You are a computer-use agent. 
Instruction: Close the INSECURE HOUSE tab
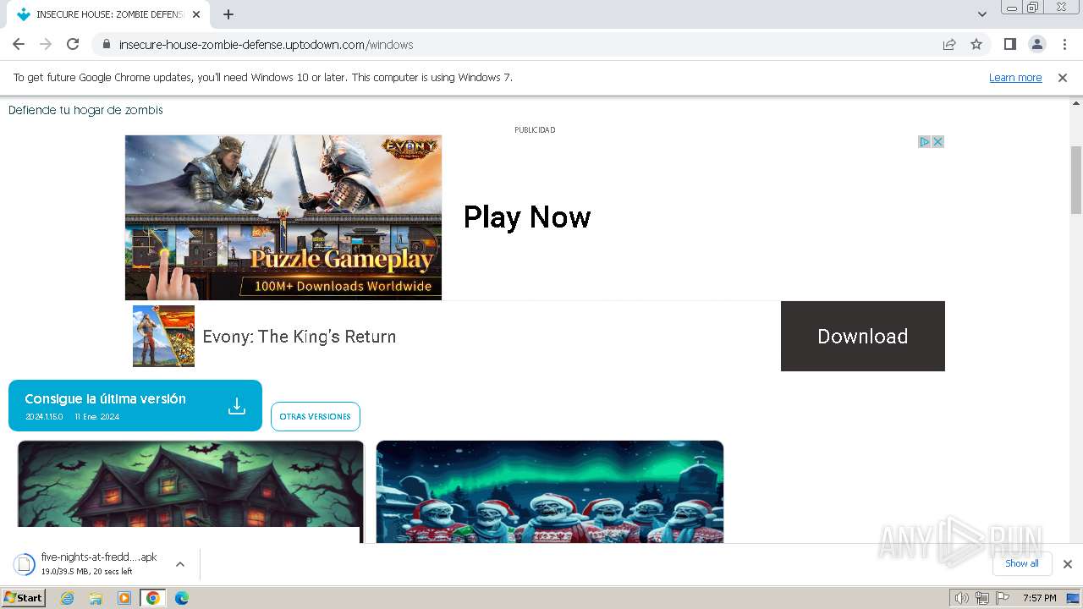pyautogui.click(x=196, y=14)
